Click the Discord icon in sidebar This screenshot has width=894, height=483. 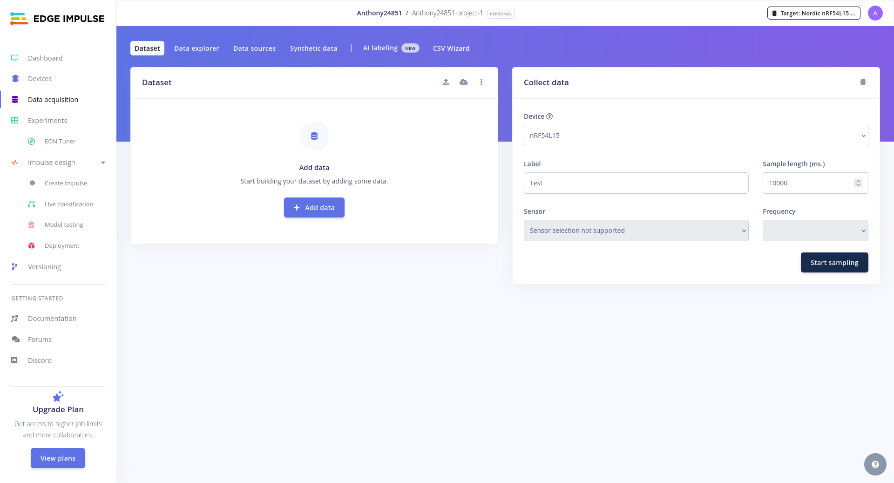pyautogui.click(x=14, y=361)
